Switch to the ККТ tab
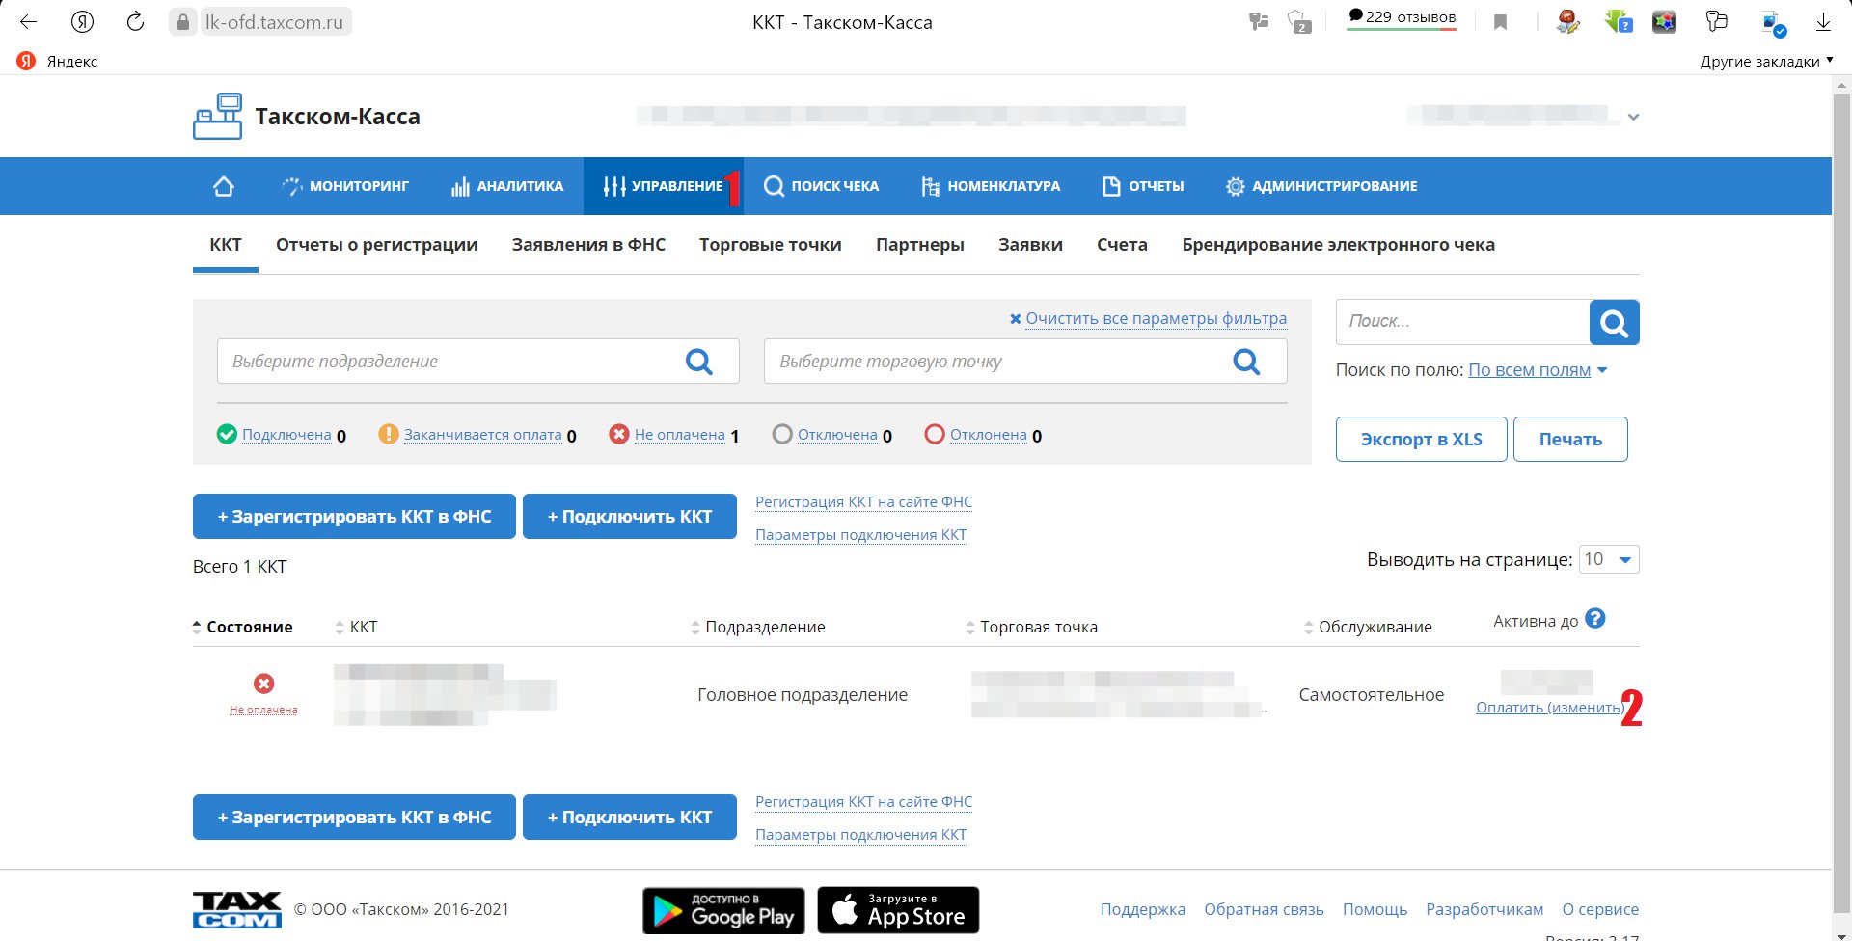Image resolution: width=1852 pixels, height=941 pixels. pos(226,245)
